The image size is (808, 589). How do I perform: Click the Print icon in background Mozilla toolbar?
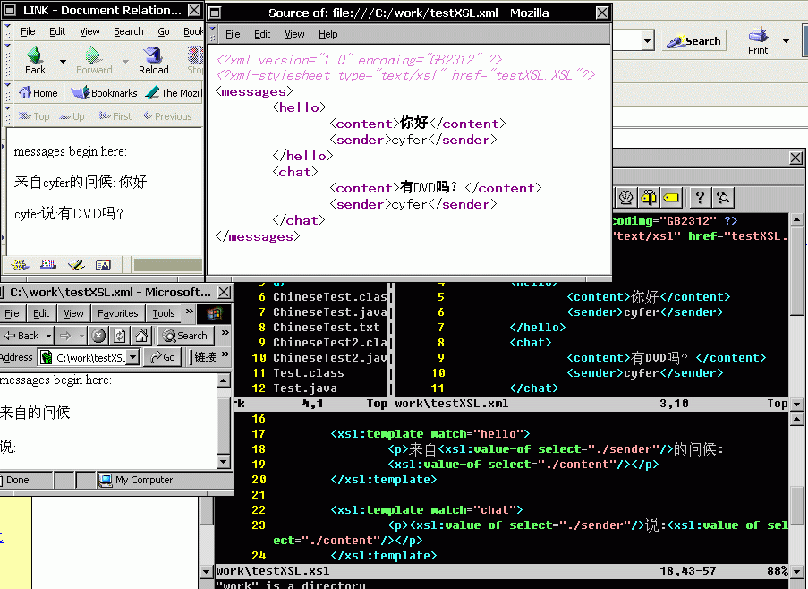click(758, 41)
